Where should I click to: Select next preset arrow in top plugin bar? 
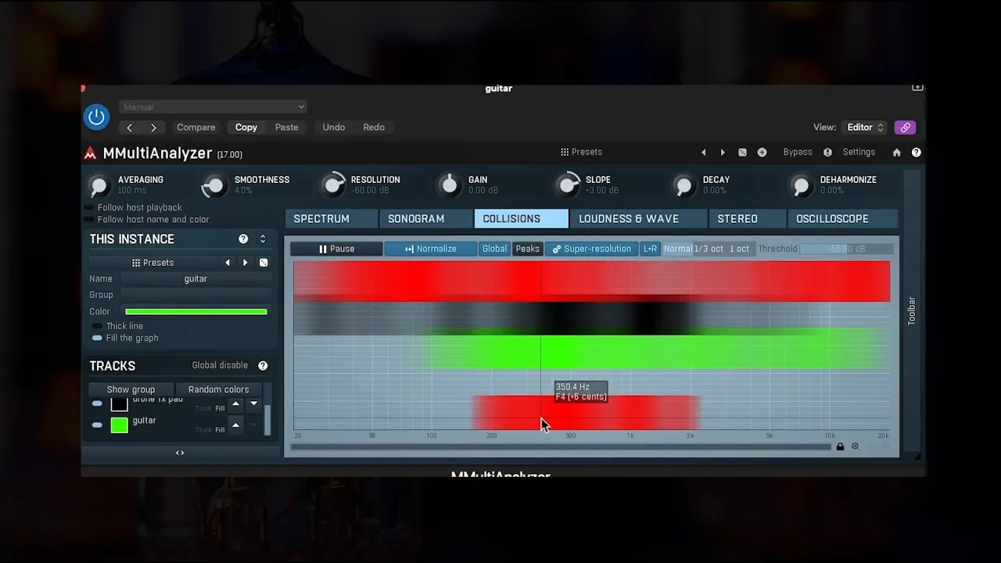723,152
